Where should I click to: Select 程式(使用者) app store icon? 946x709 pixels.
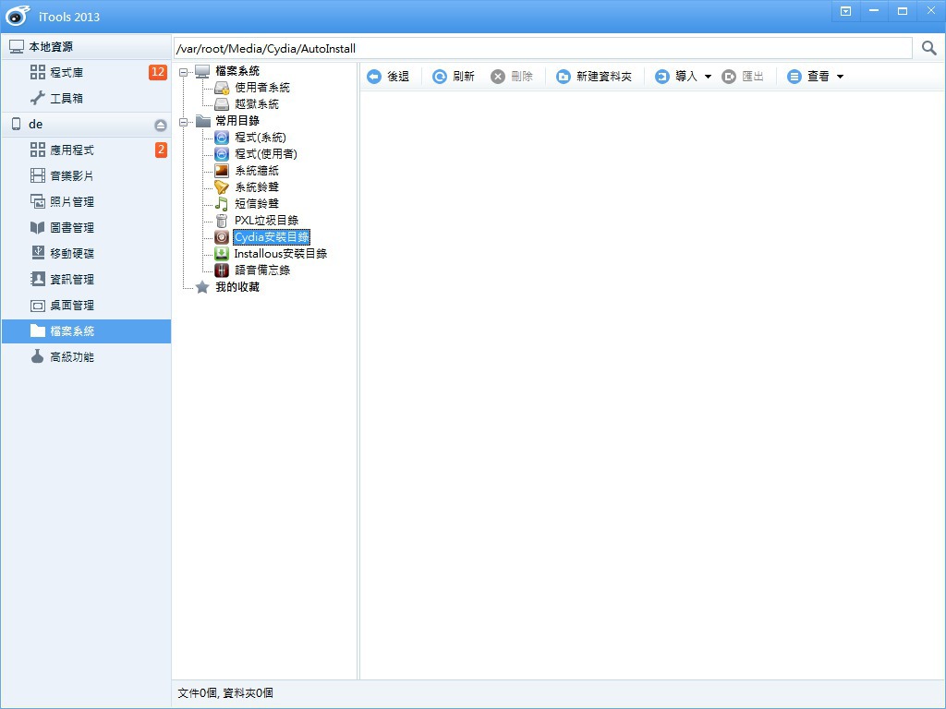click(x=222, y=154)
